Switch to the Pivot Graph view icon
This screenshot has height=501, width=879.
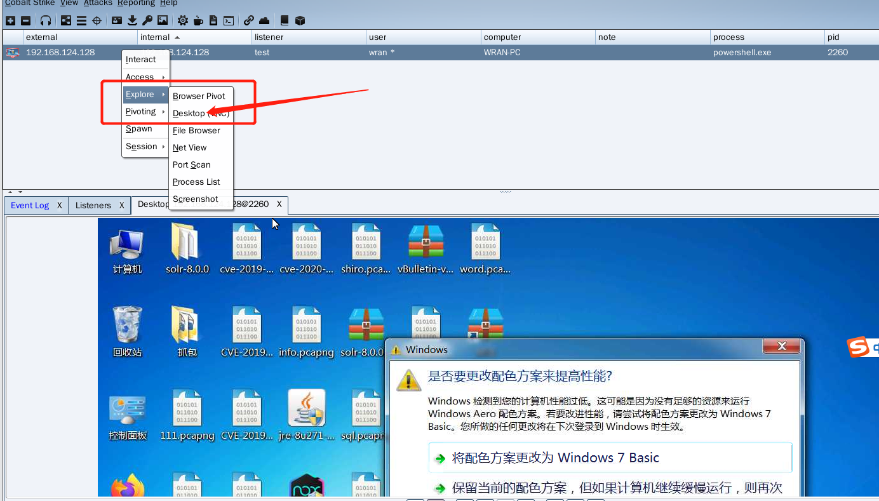pos(66,20)
